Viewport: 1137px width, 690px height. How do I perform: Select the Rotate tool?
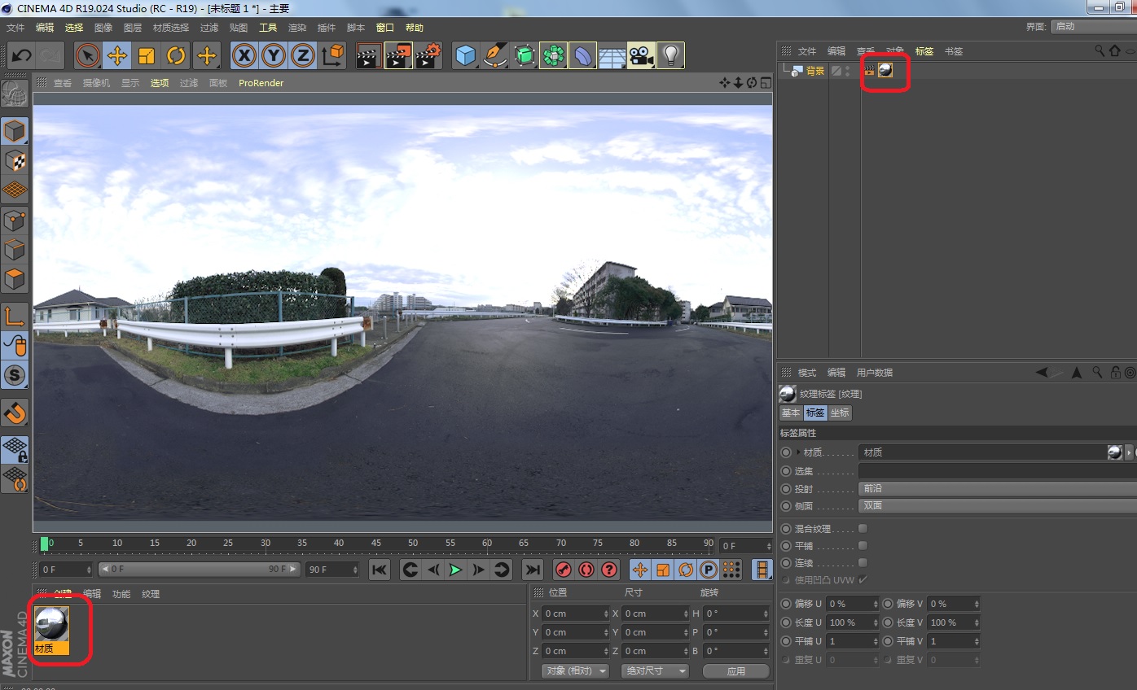178,55
